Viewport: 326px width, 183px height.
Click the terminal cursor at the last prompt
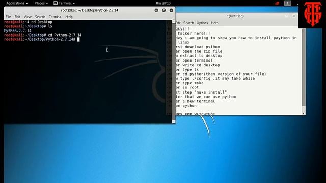tap(78, 40)
